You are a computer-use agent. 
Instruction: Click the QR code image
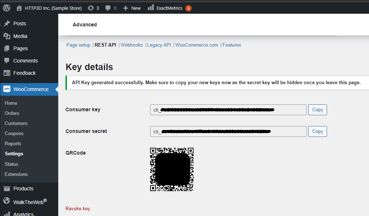(172, 169)
